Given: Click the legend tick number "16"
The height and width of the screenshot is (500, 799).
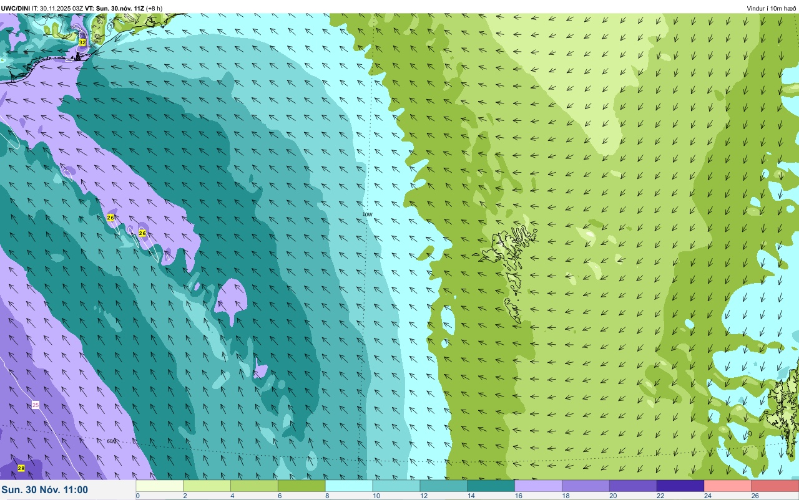Looking at the screenshot, I should pos(517,496).
